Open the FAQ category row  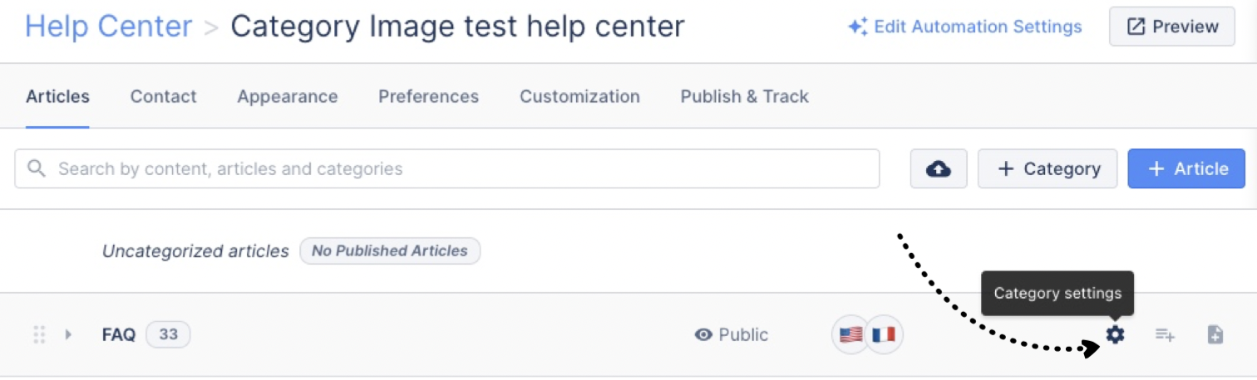(628, 334)
